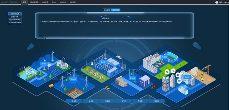Click the user avatar icon
The image size is (229, 110).
tap(217, 2)
